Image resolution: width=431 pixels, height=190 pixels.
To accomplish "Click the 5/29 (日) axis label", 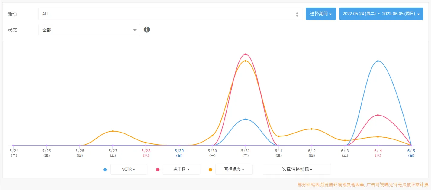I will tap(179, 153).
